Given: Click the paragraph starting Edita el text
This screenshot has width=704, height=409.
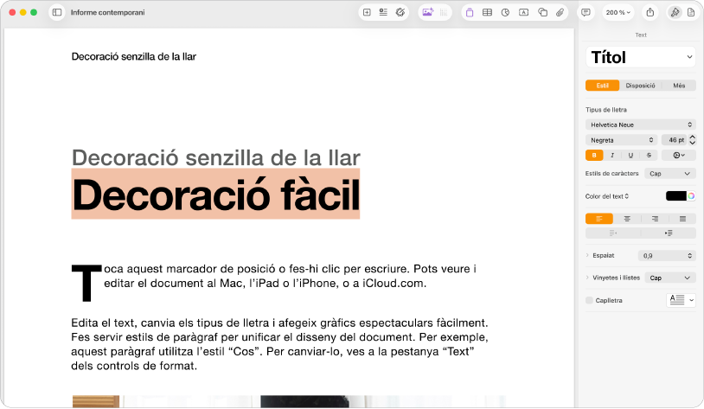Looking at the screenshot, I should click(x=279, y=344).
